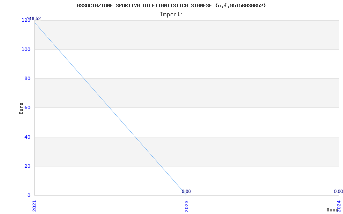The image size is (343, 214).
Task: Click the 0 y-axis tick label
Action: (x=29, y=195)
